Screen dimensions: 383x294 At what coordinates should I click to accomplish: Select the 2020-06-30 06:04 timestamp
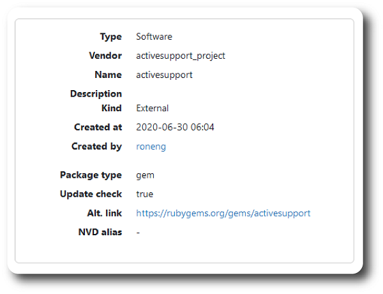click(176, 127)
